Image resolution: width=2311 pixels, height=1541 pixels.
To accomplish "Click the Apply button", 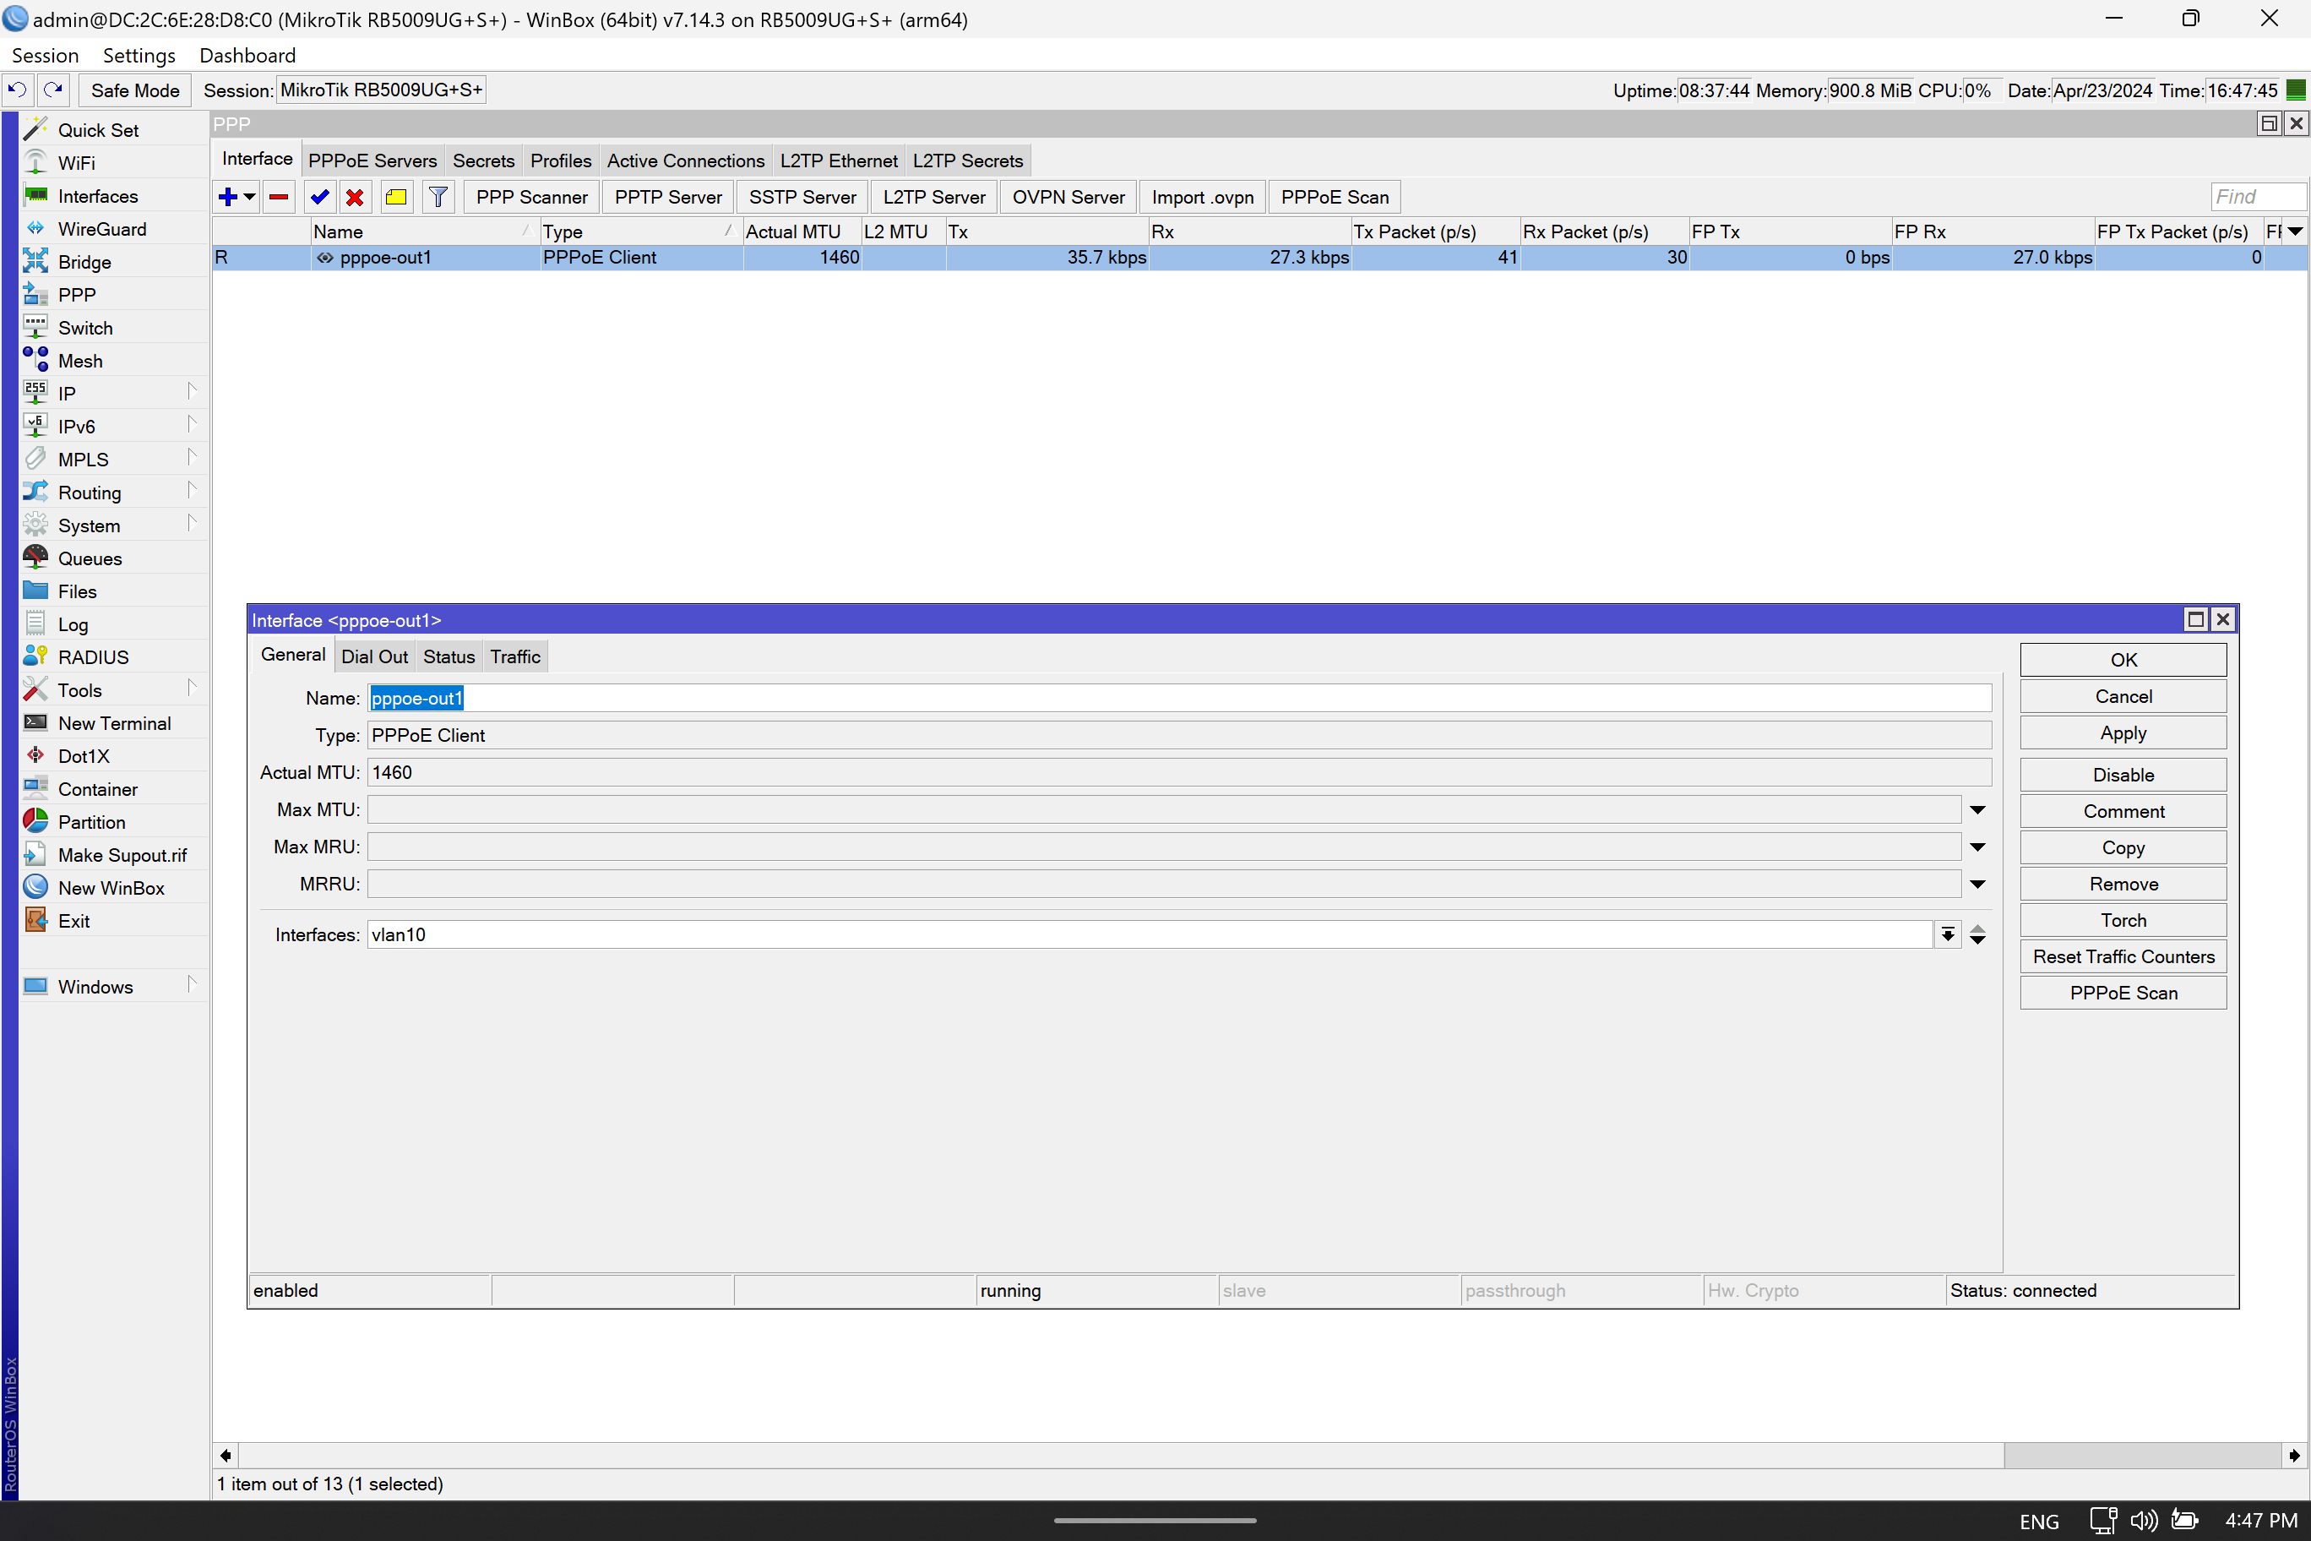I will 2123,733.
